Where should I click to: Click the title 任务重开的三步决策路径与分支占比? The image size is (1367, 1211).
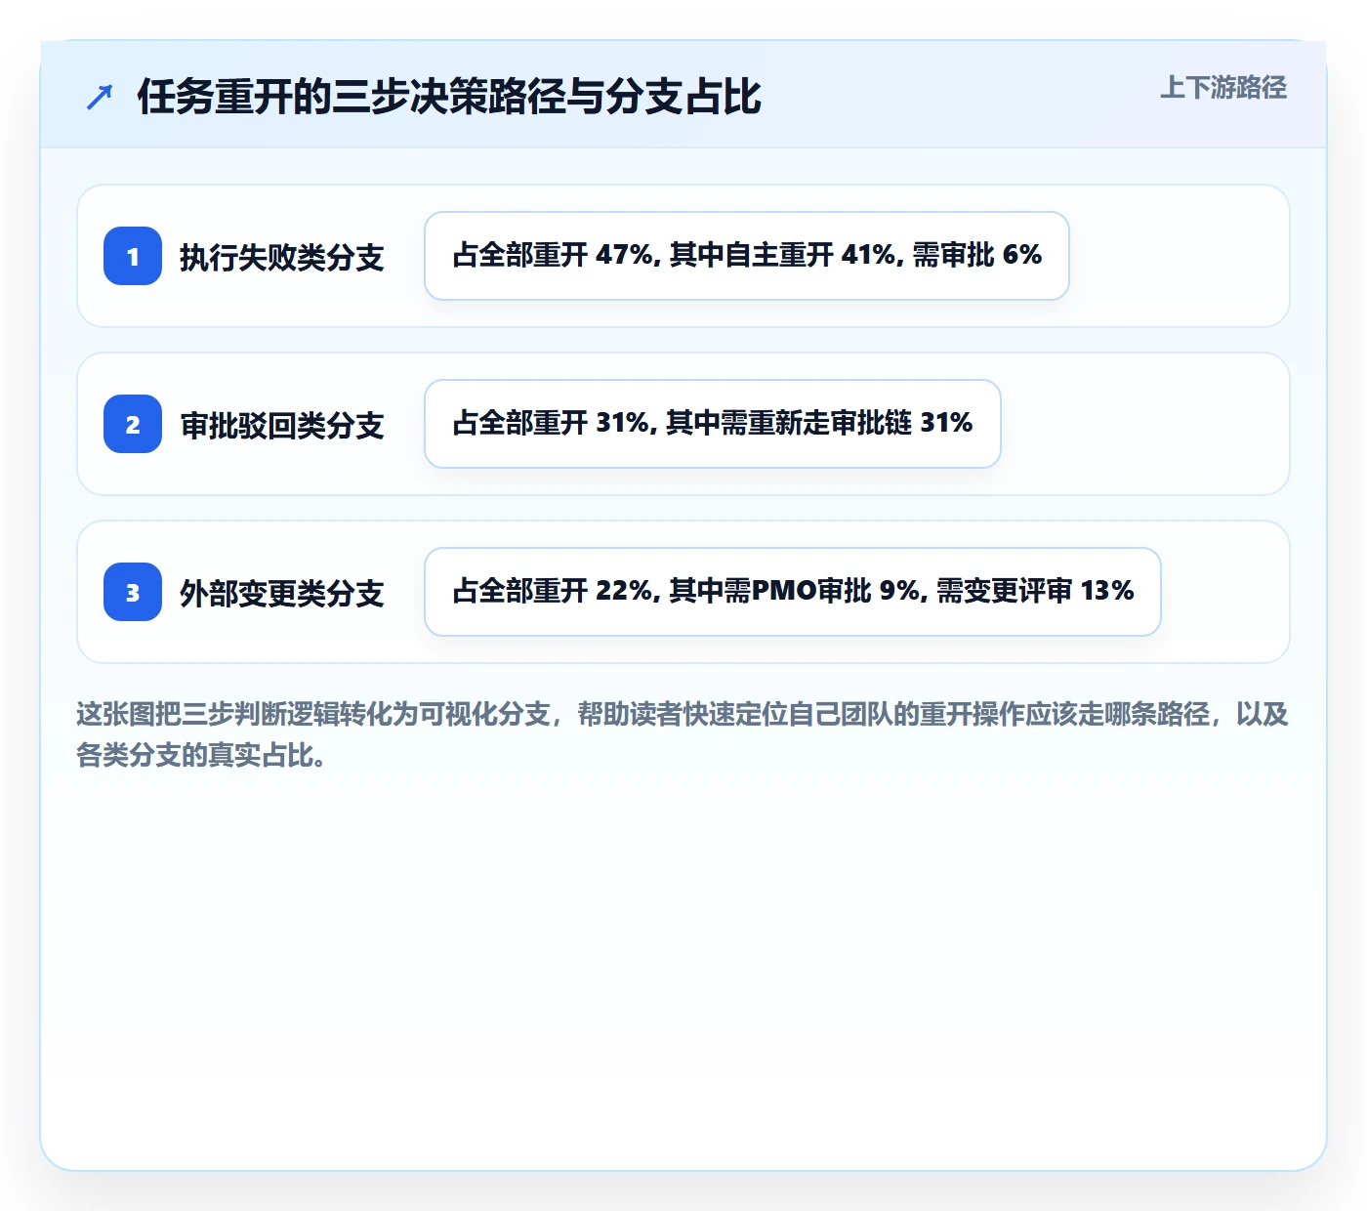coord(449,97)
